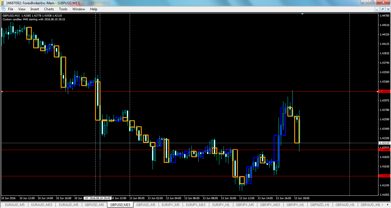Click the MetaTrader icon in the title bar
391x208 pixels.
point(3,2)
